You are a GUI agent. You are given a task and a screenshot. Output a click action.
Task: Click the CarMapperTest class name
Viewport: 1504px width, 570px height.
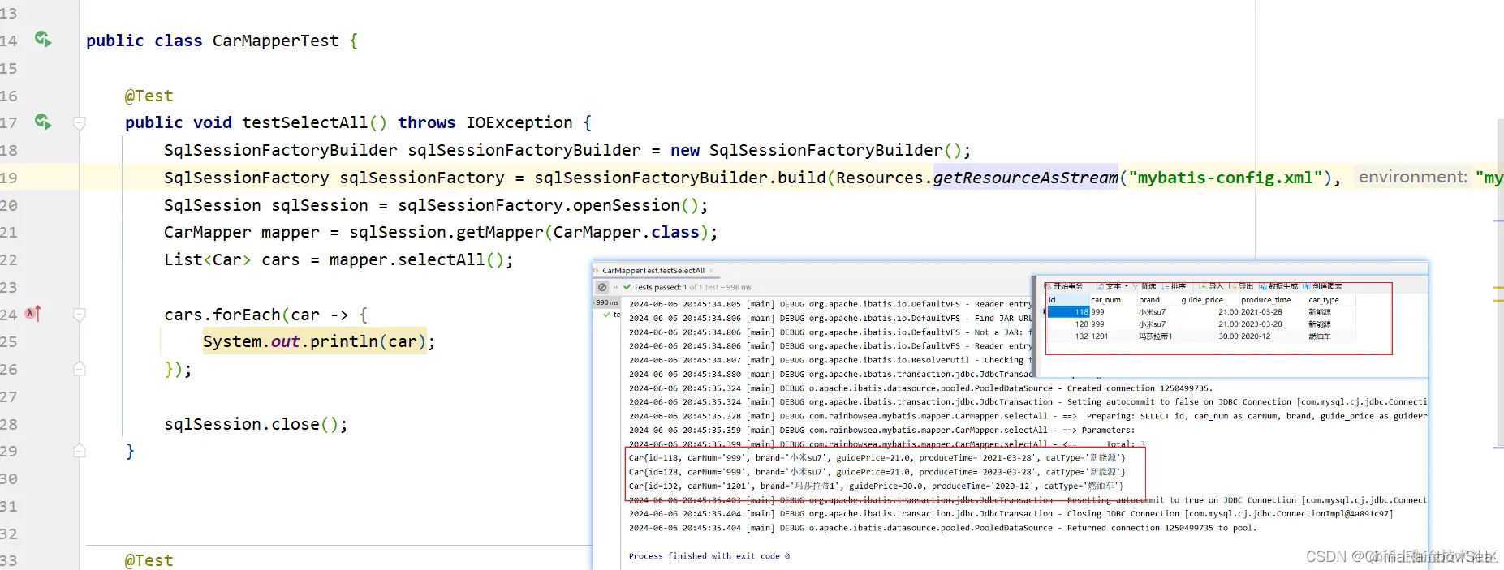(x=276, y=41)
